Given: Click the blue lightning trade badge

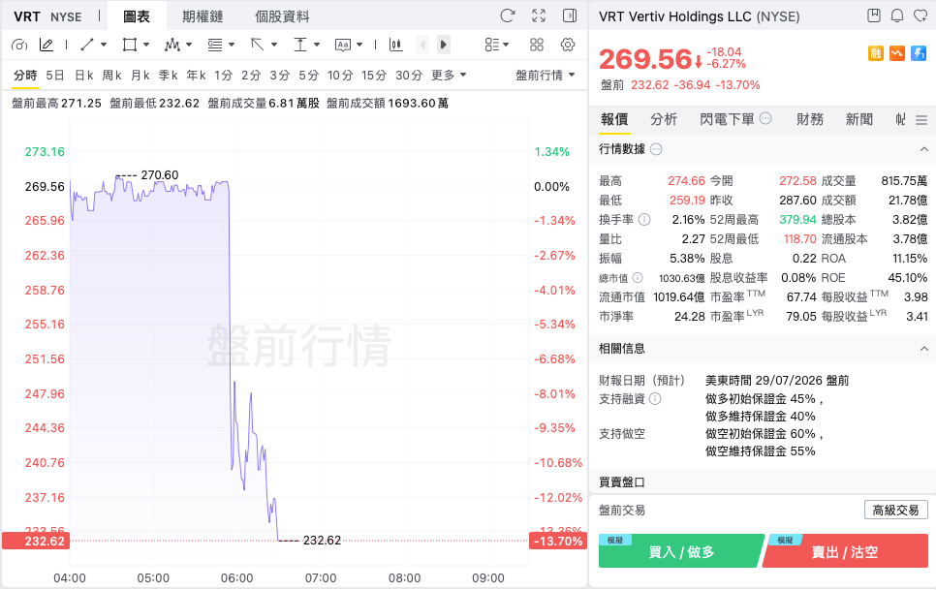Looking at the screenshot, I should [919, 53].
